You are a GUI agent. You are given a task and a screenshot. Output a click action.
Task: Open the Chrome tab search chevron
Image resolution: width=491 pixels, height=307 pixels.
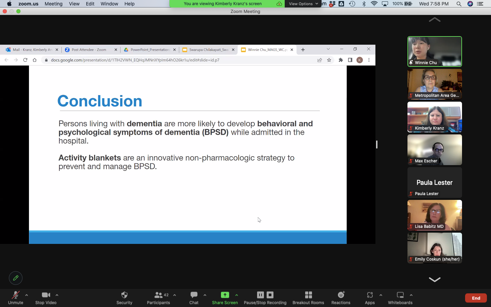point(328,49)
